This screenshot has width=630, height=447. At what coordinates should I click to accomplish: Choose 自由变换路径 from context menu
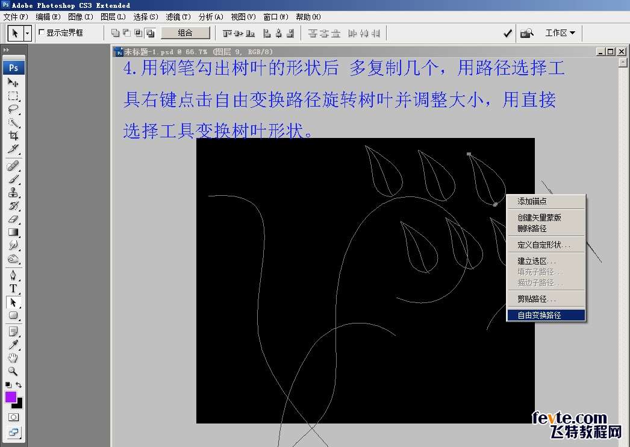pyautogui.click(x=546, y=315)
